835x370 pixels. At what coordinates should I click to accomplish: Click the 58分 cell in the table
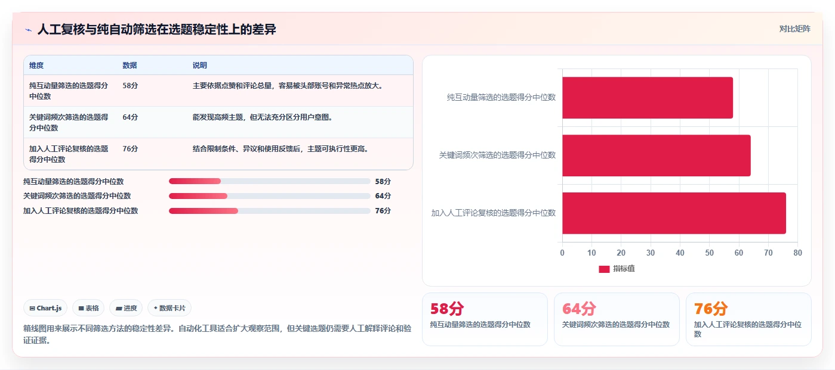(x=130, y=85)
